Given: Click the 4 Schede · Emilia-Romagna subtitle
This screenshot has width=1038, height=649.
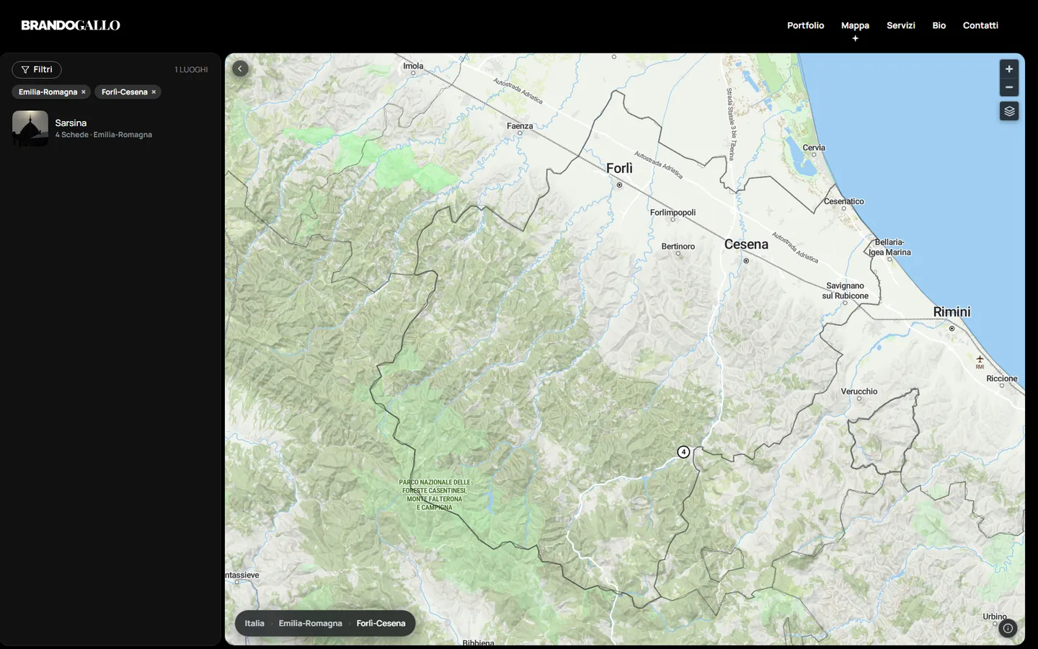Looking at the screenshot, I should [104, 135].
